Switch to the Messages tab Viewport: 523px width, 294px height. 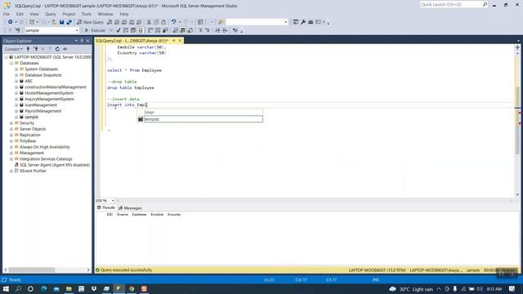[x=131, y=208]
